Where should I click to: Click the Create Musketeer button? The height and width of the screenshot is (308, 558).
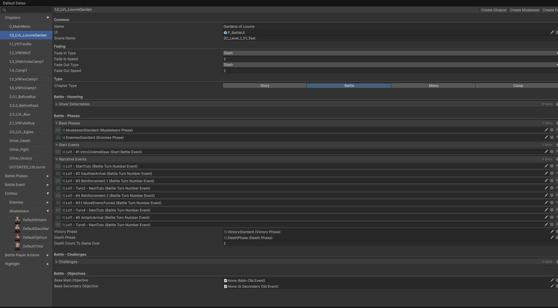tap(524, 10)
